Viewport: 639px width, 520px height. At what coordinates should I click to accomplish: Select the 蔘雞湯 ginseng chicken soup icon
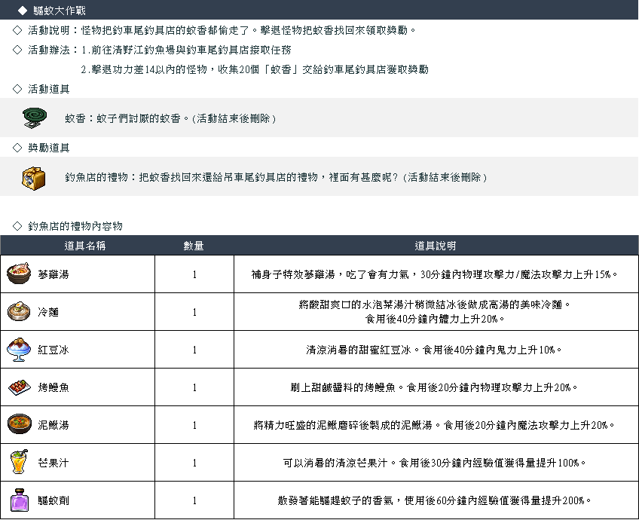(19, 274)
